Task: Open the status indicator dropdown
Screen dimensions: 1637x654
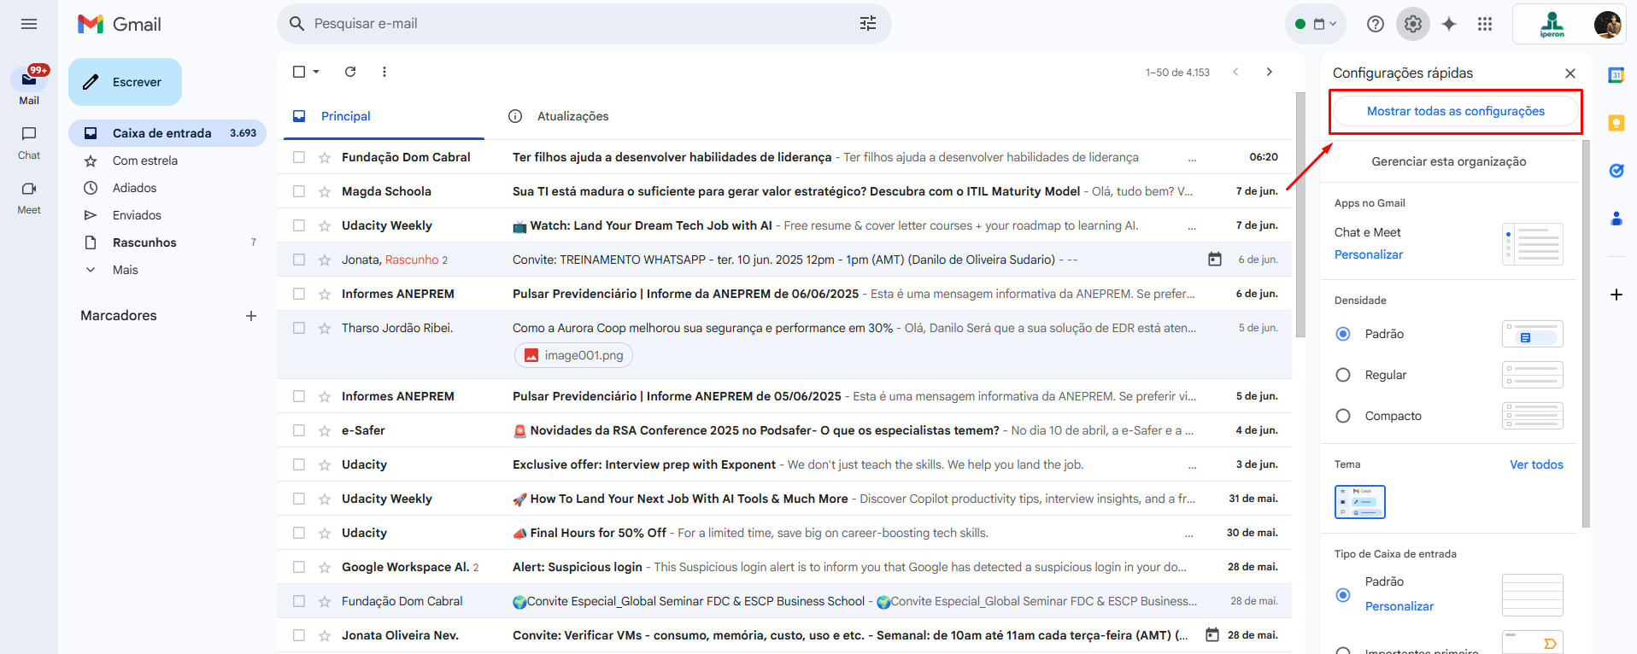Action: point(1316,24)
